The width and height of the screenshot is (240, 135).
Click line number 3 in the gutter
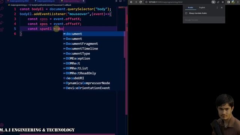click(15, 19)
